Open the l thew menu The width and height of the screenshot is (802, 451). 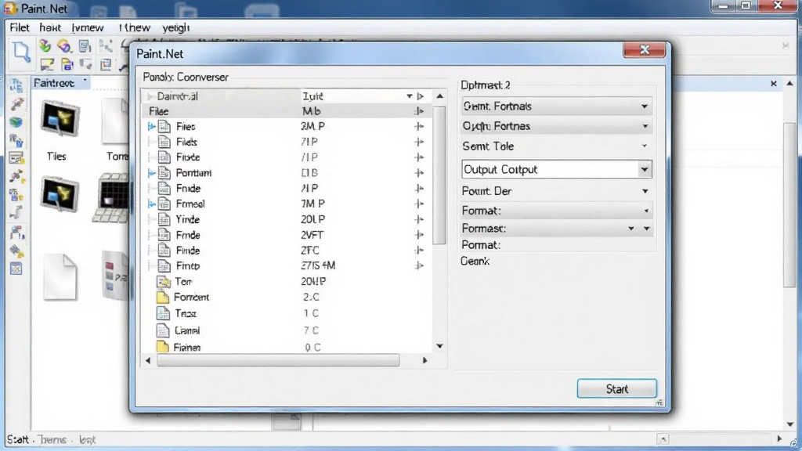[x=135, y=27]
